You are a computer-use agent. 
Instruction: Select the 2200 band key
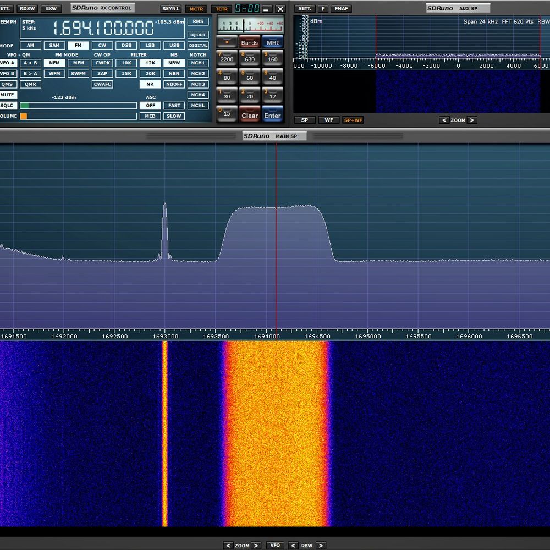pyautogui.click(x=227, y=58)
